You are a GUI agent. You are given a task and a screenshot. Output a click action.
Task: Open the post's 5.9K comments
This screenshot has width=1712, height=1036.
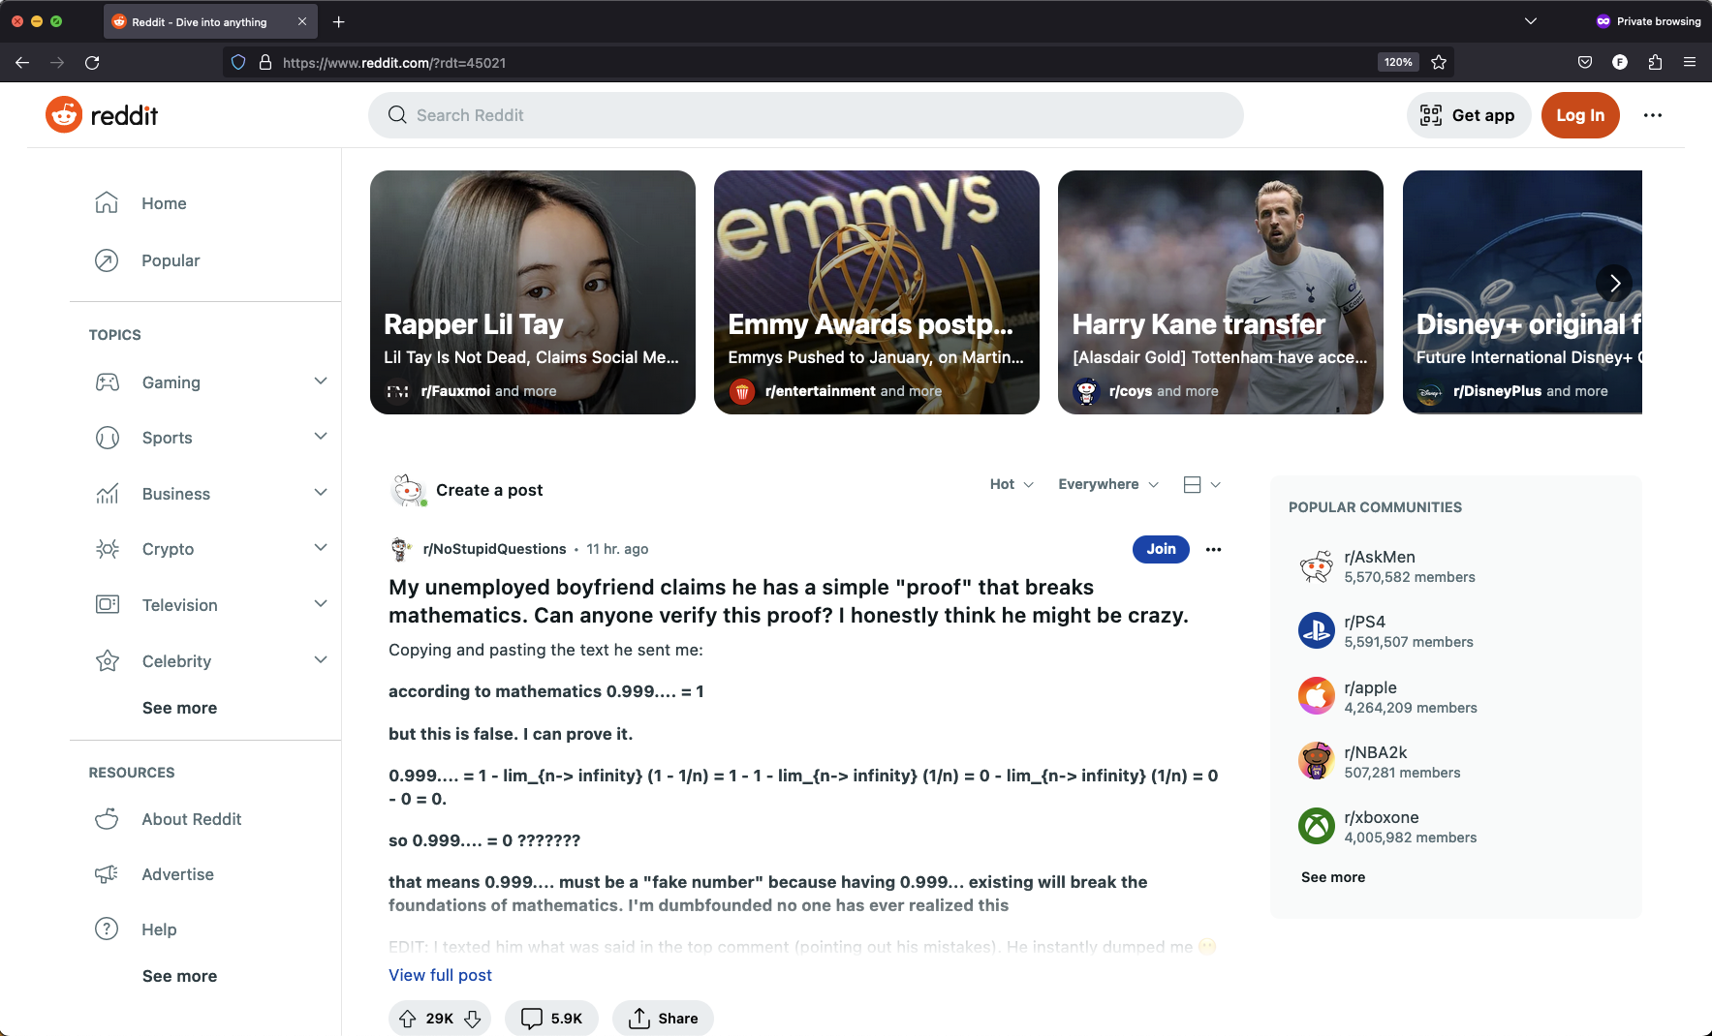[552, 1019]
